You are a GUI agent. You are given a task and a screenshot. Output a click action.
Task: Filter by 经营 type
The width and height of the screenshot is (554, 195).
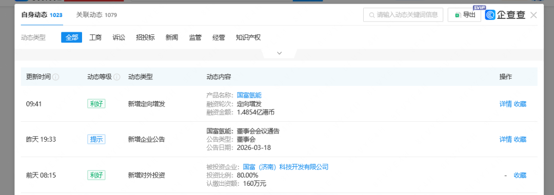pyautogui.click(x=219, y=37)
